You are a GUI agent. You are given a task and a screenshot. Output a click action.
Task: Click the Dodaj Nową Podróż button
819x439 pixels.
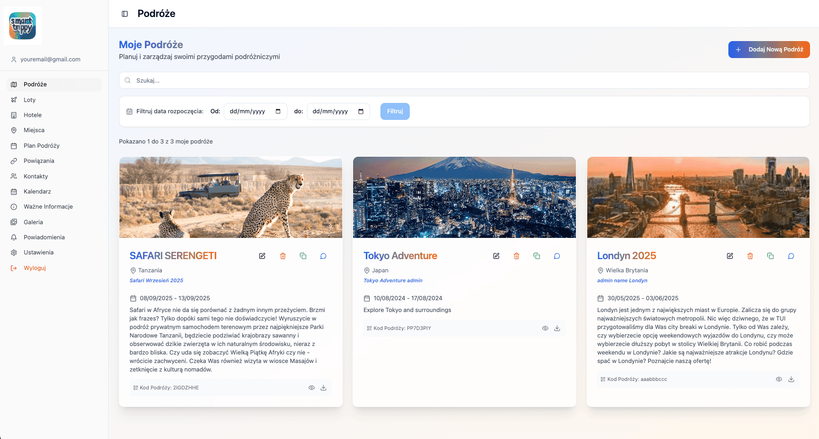(x=768, y=50)
